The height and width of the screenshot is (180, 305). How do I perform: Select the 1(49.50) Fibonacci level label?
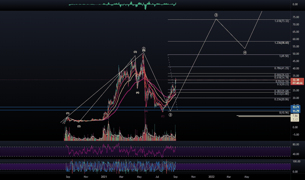(x=284, y=56)
